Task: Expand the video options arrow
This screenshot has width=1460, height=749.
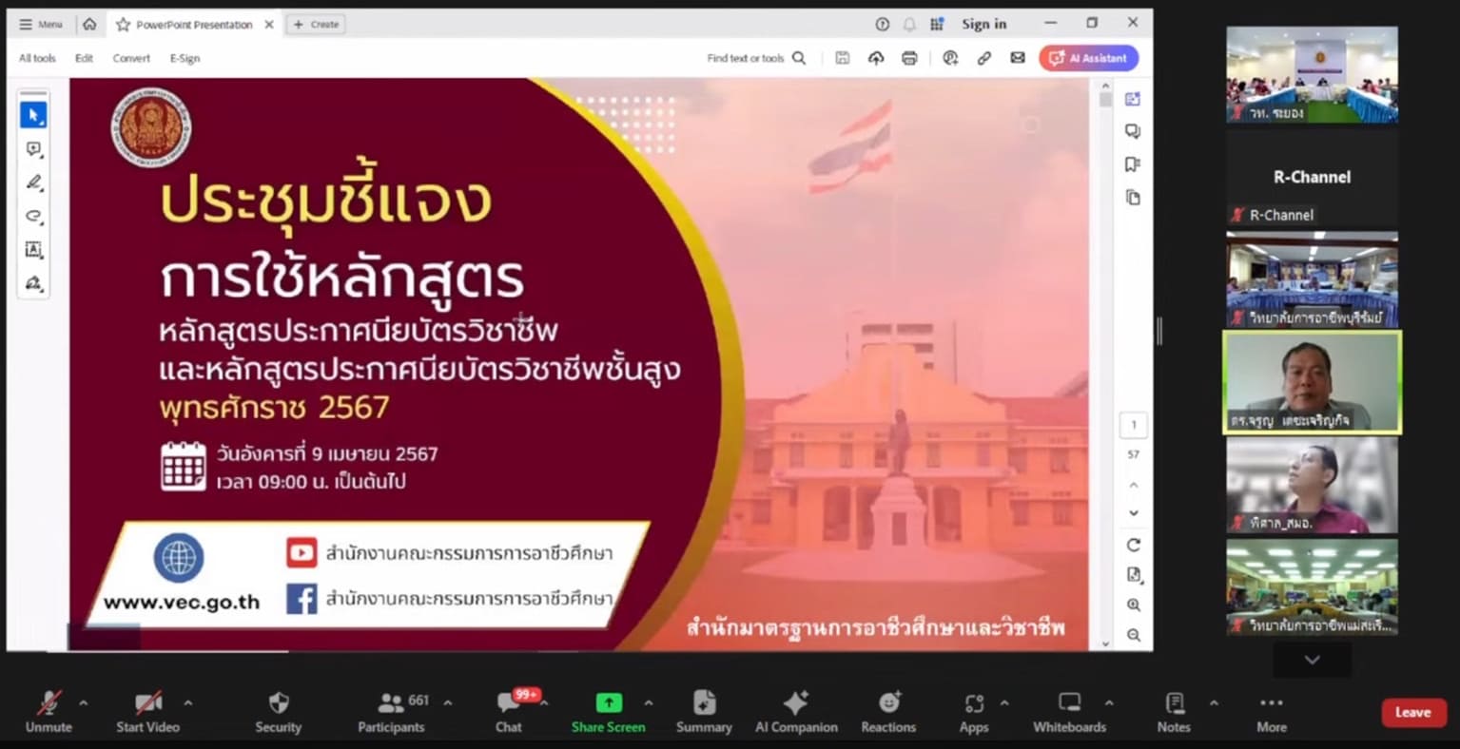Action: point(187,703)
